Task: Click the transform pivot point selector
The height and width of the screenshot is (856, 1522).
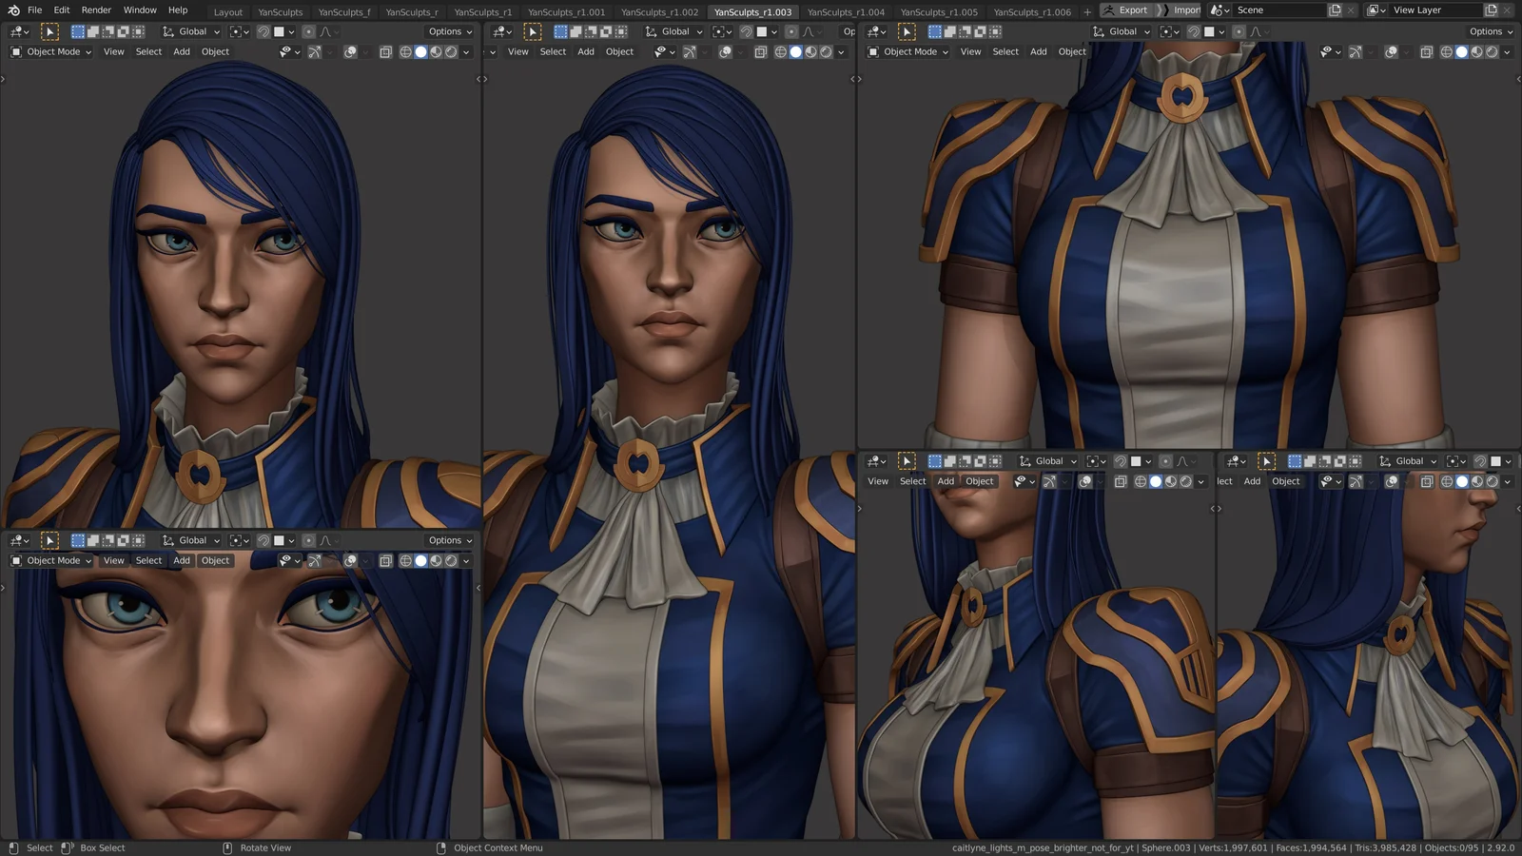Action: 235,31
